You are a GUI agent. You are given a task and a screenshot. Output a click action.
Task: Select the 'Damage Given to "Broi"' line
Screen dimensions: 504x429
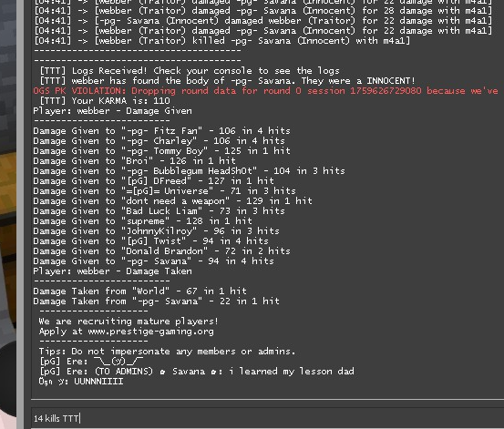coord(134,160)
